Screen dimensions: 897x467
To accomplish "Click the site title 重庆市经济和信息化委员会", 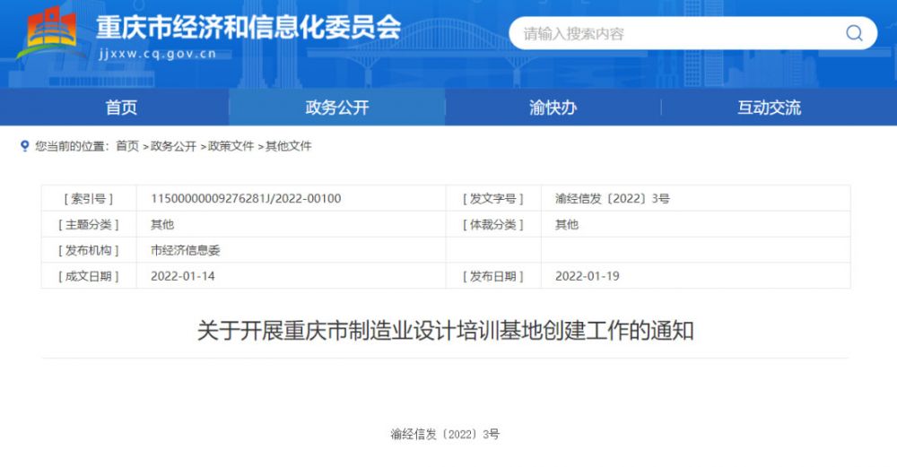I will click(248, 27).
